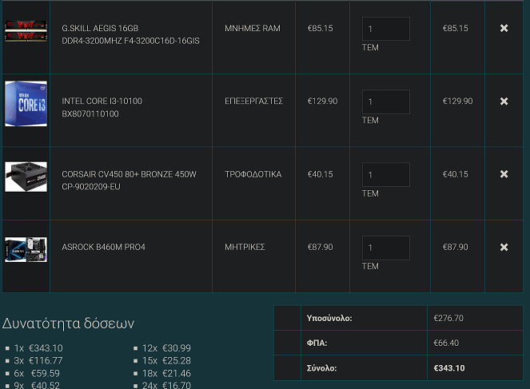The width and height of the screenshot is (530, 389).
Task: Click the Δυνατότητα δόσεων heading
Action: (x=68, y=324)
